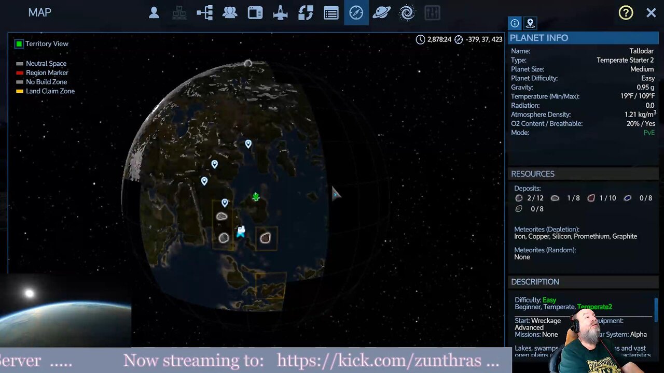Click the green Temperate2 tag

pos(594,307)
